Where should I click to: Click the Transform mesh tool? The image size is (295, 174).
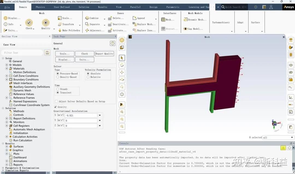[x=66, y=24]
